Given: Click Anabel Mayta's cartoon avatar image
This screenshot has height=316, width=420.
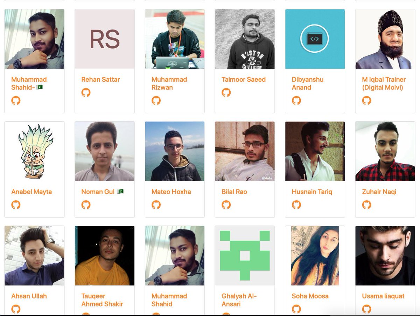Looking at the screenshot, I should click(34, 151).
